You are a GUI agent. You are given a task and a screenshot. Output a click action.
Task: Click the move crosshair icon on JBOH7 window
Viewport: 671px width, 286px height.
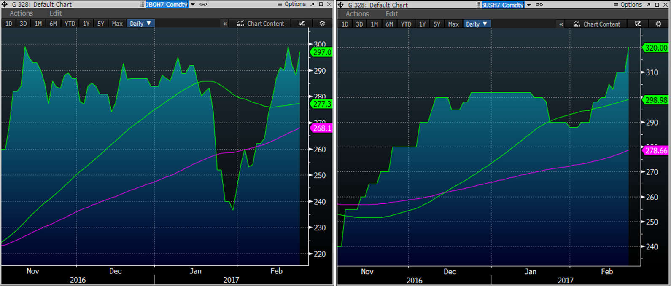pos(5,4)
